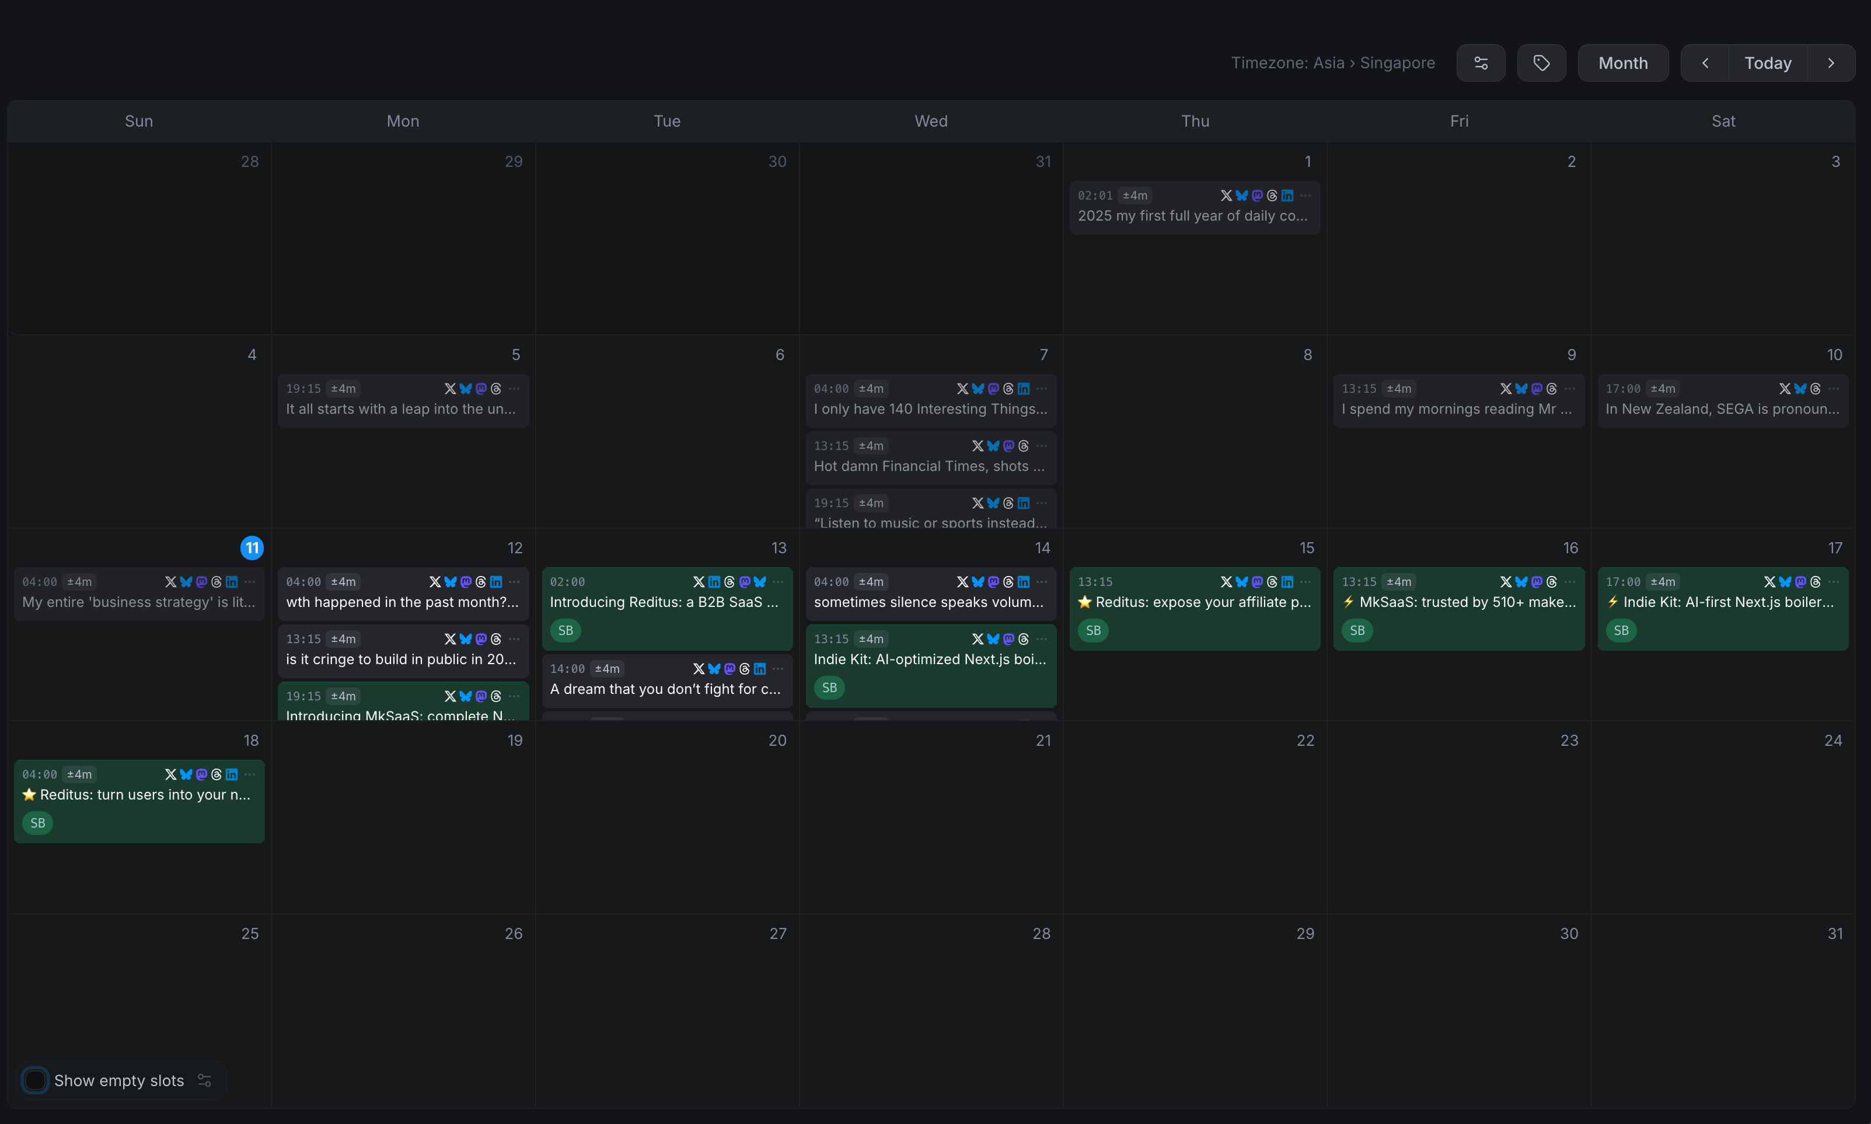The image size is (1871, 1124).
Task: Go to previous month with left chevron
Action: point(1705,63)
